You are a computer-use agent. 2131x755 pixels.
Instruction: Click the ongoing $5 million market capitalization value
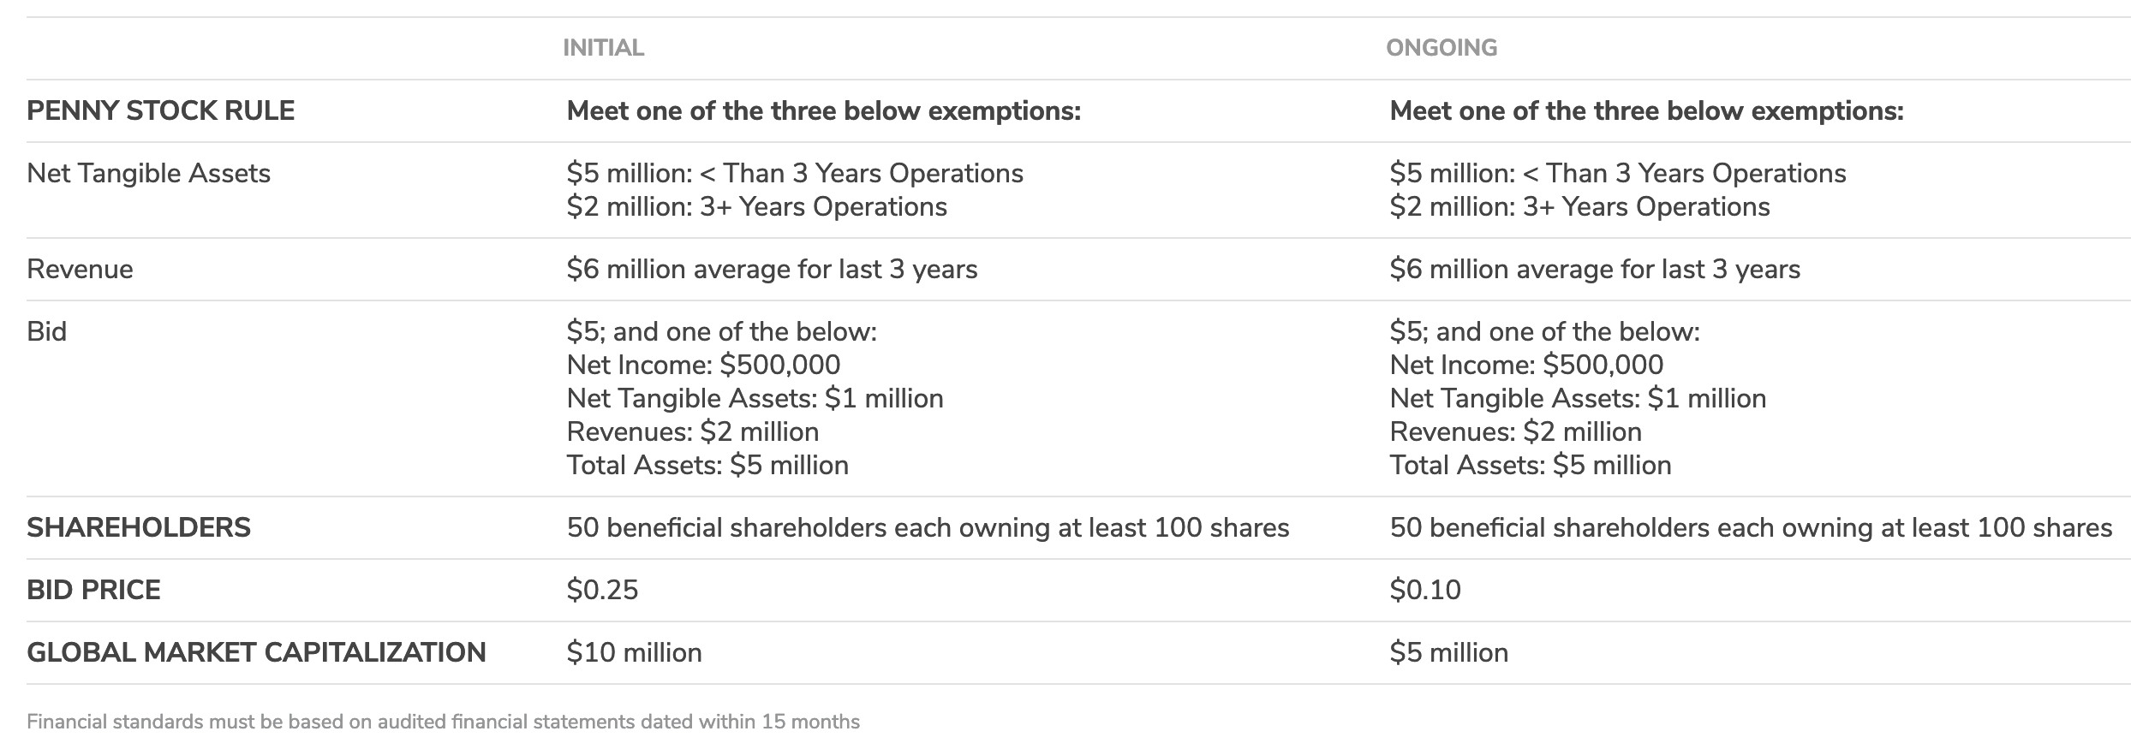tap(1448, 653)
